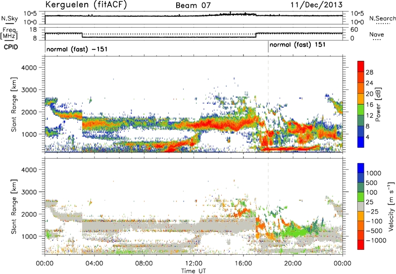Click the N.Sky legend label
This screenshot has height=274, width=396.
point(9,18)
